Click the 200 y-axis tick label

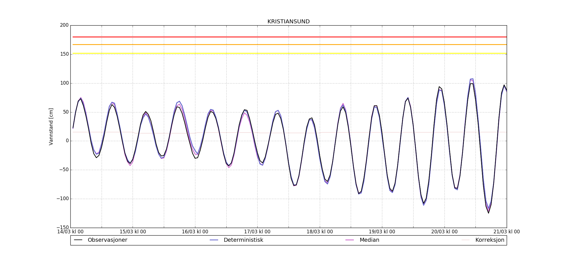coord(64,25)
